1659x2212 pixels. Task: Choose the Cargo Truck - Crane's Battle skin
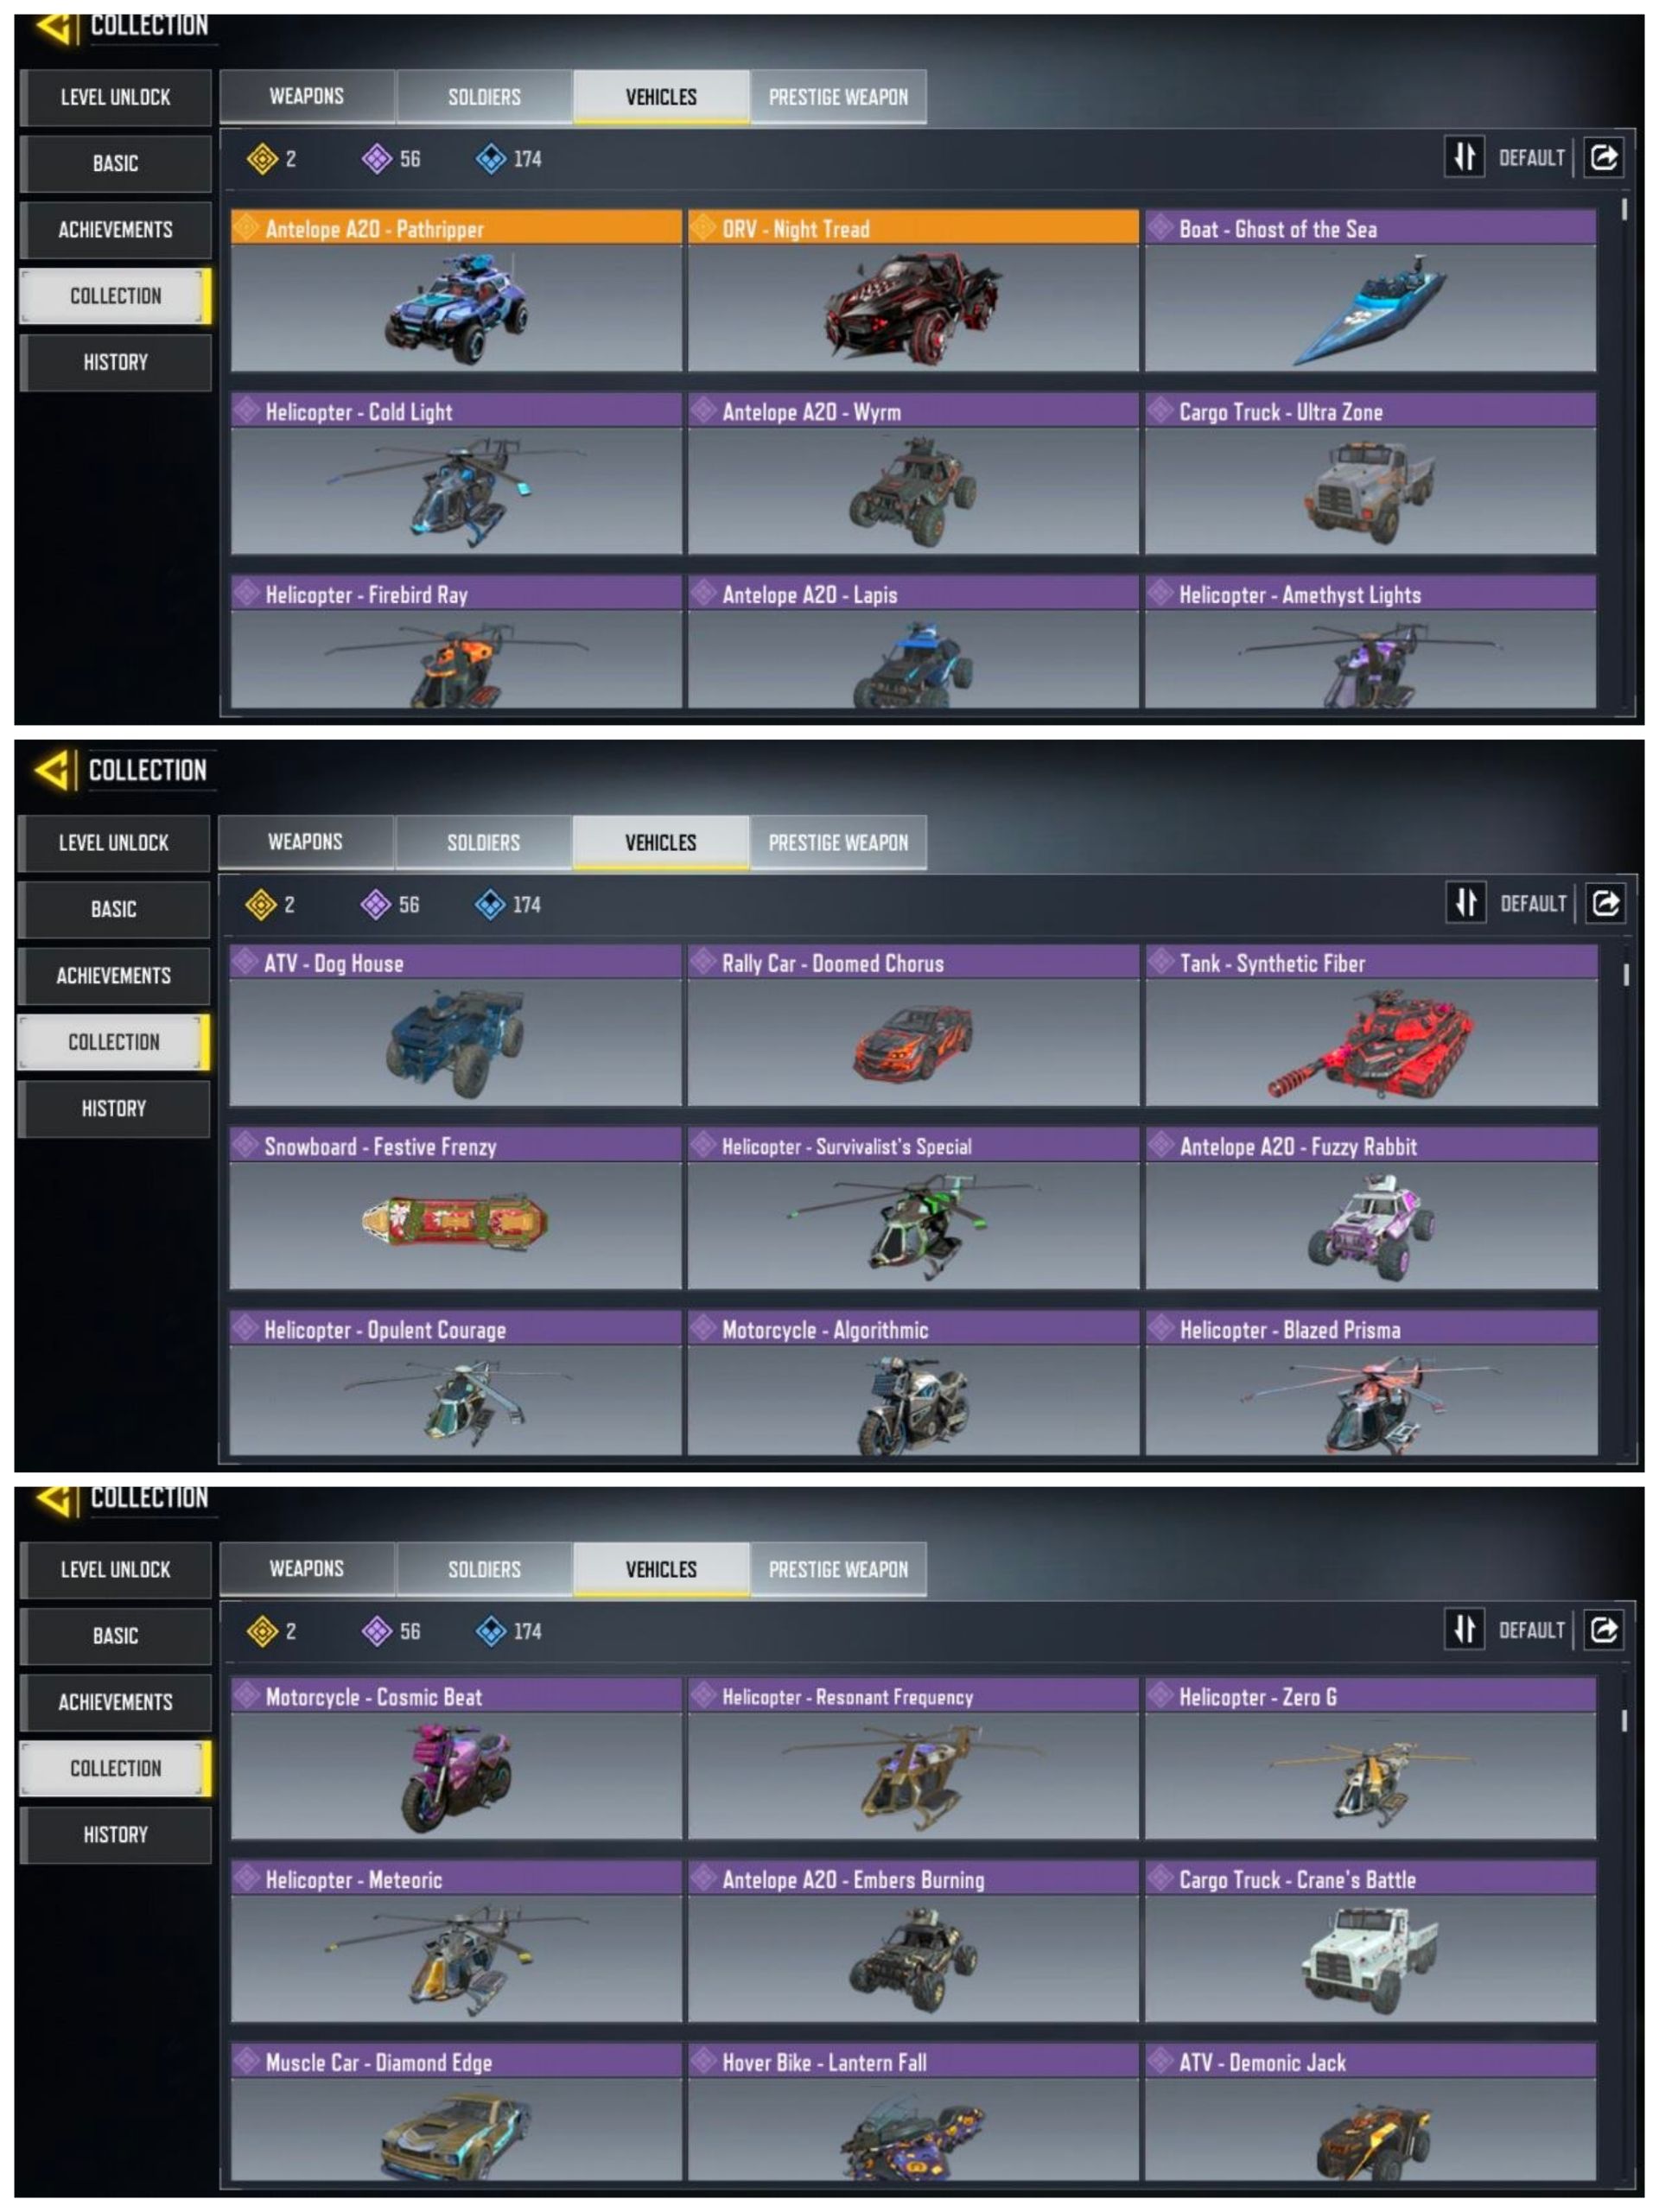1370,1941
